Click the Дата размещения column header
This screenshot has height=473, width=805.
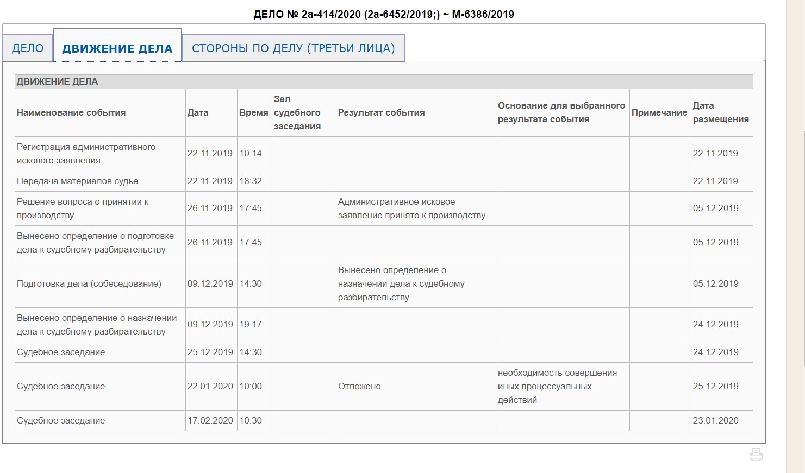tap(720, 112)
